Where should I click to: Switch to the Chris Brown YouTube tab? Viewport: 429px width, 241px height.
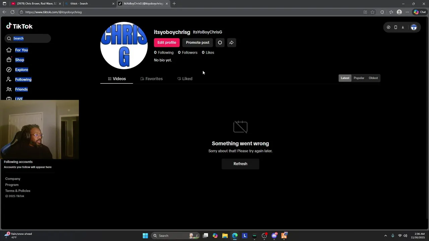point(36,4)
